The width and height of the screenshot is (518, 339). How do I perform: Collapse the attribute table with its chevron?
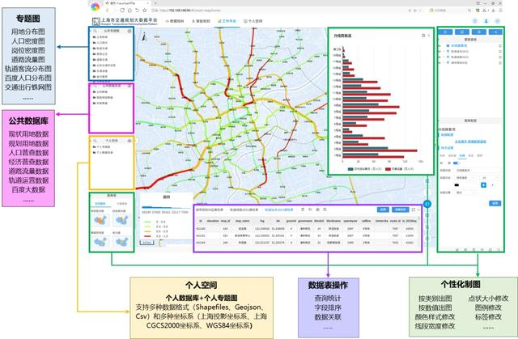418,210
